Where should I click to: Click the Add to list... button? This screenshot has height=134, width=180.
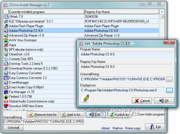click(72, 115)
